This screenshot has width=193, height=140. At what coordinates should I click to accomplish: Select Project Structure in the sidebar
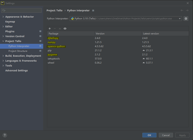click(x=18, y=51)
